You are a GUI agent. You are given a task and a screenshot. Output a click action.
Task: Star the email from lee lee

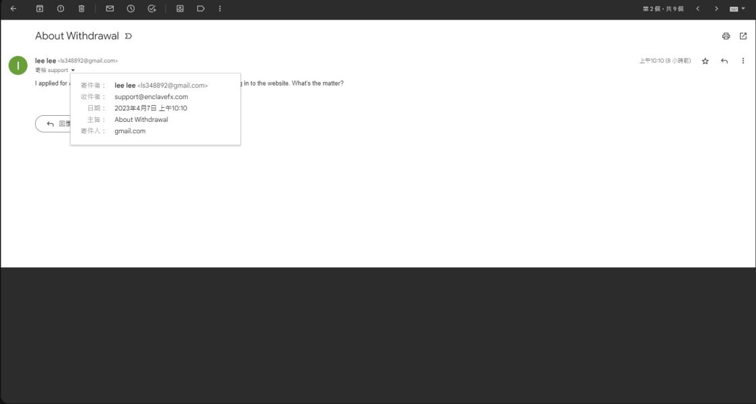(706, 61)
